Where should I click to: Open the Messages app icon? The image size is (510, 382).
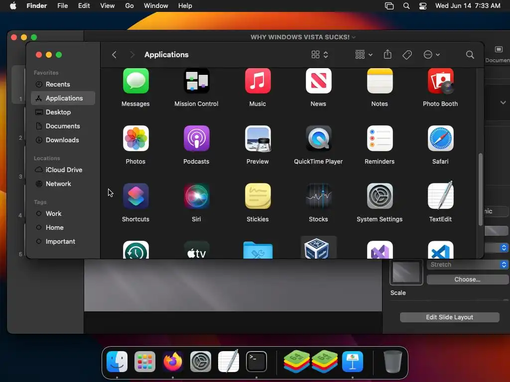pyautogui.click(x=135, y=81)
